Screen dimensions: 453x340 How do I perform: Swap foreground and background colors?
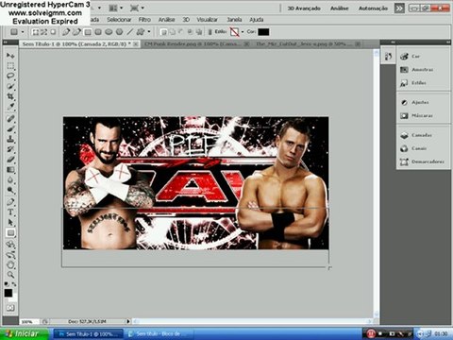pos(14,284)
